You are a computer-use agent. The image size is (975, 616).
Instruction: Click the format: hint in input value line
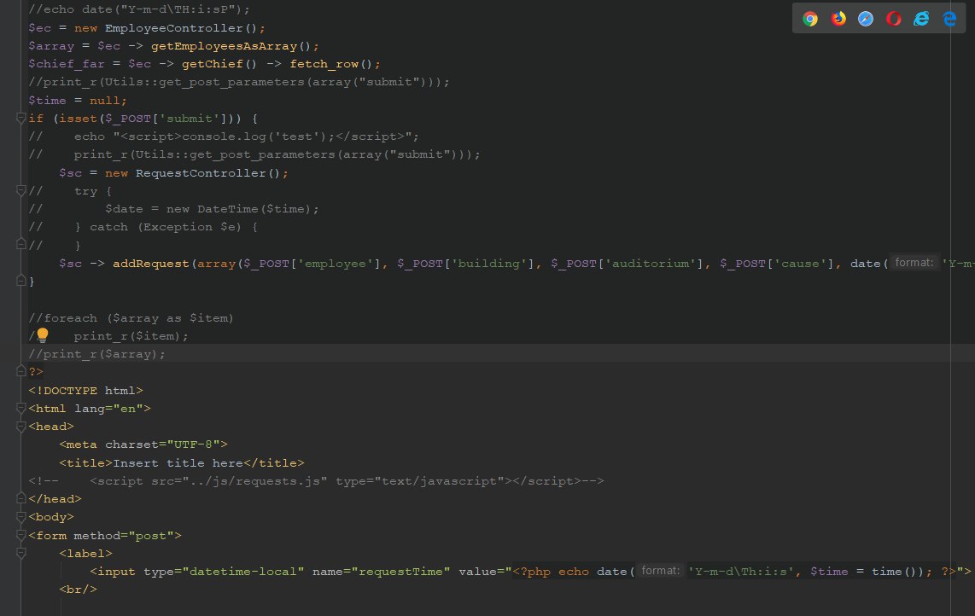[660, 571]
